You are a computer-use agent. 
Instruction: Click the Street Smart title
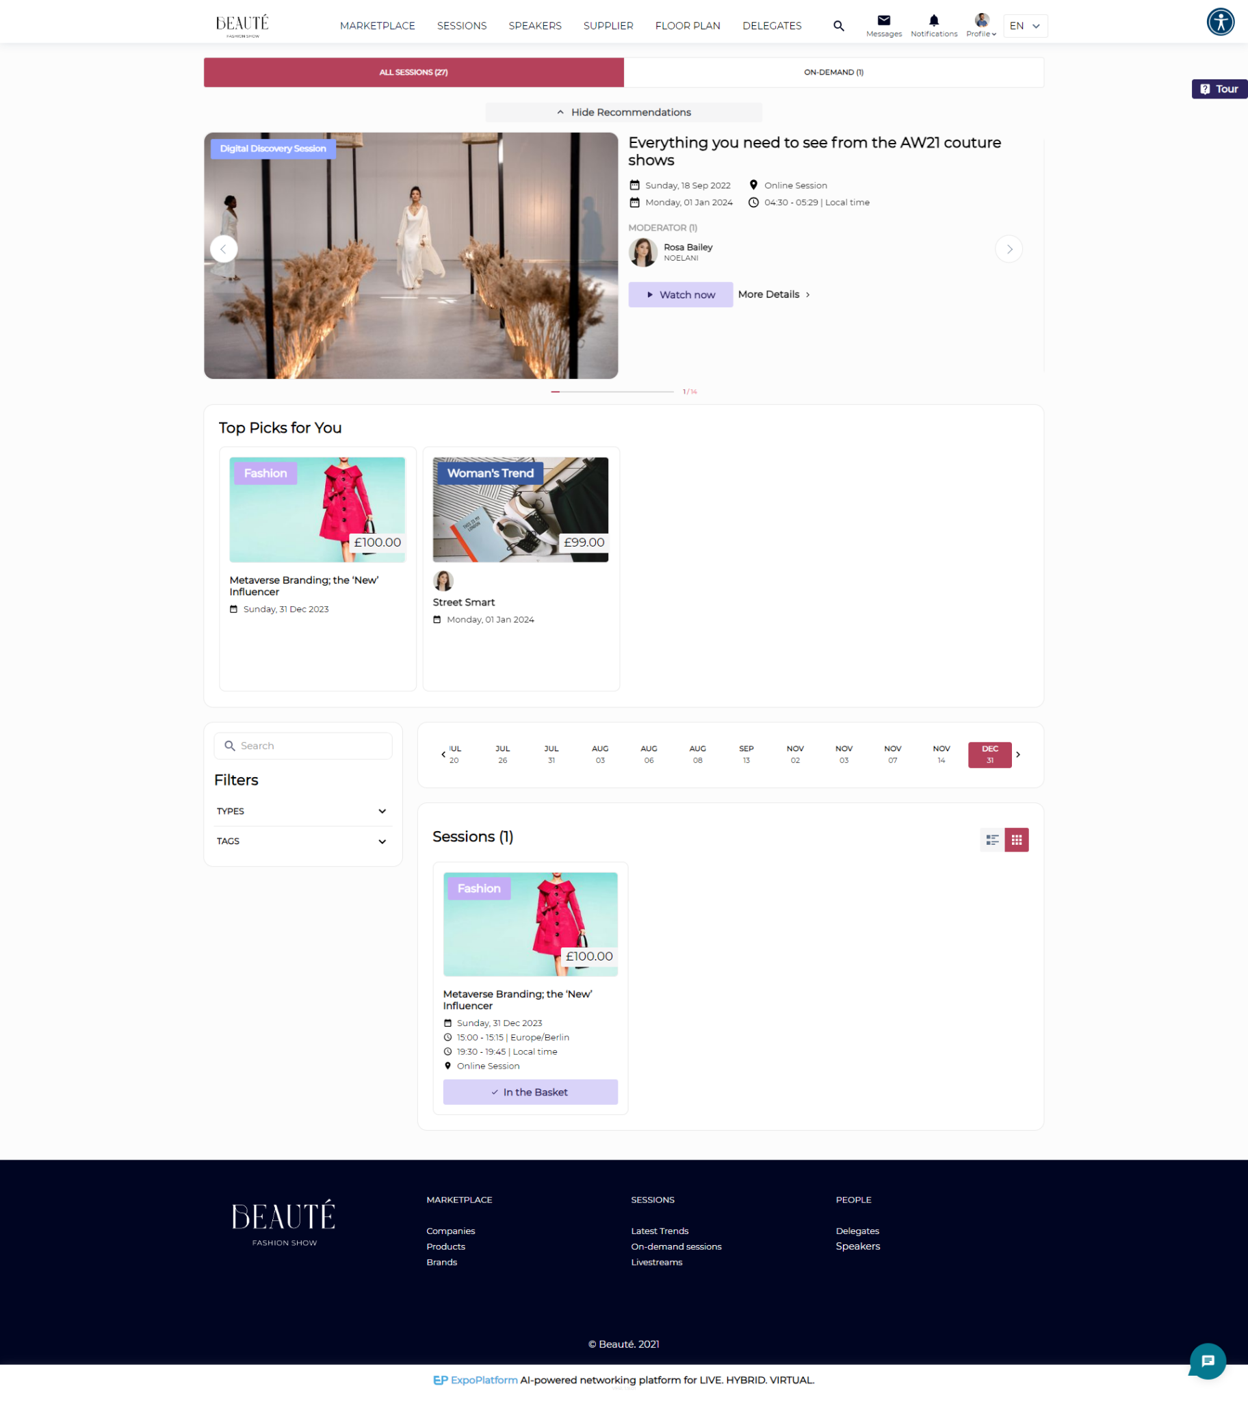point(463,603)
